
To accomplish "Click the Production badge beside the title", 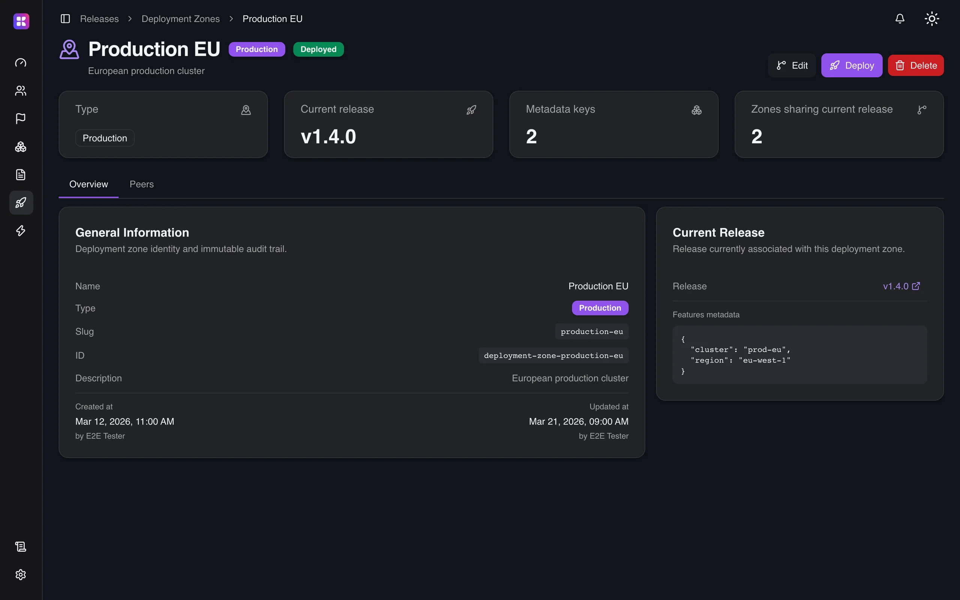I will [256, 49].
